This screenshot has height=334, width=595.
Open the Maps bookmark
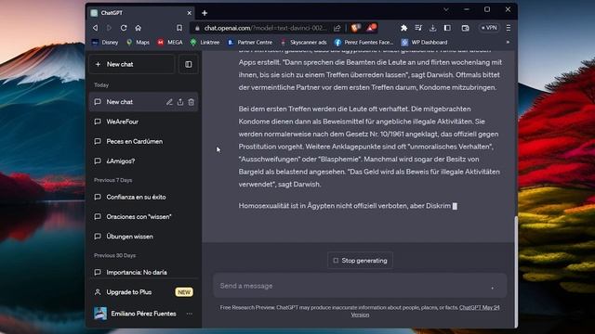click(x=138, y=43)
